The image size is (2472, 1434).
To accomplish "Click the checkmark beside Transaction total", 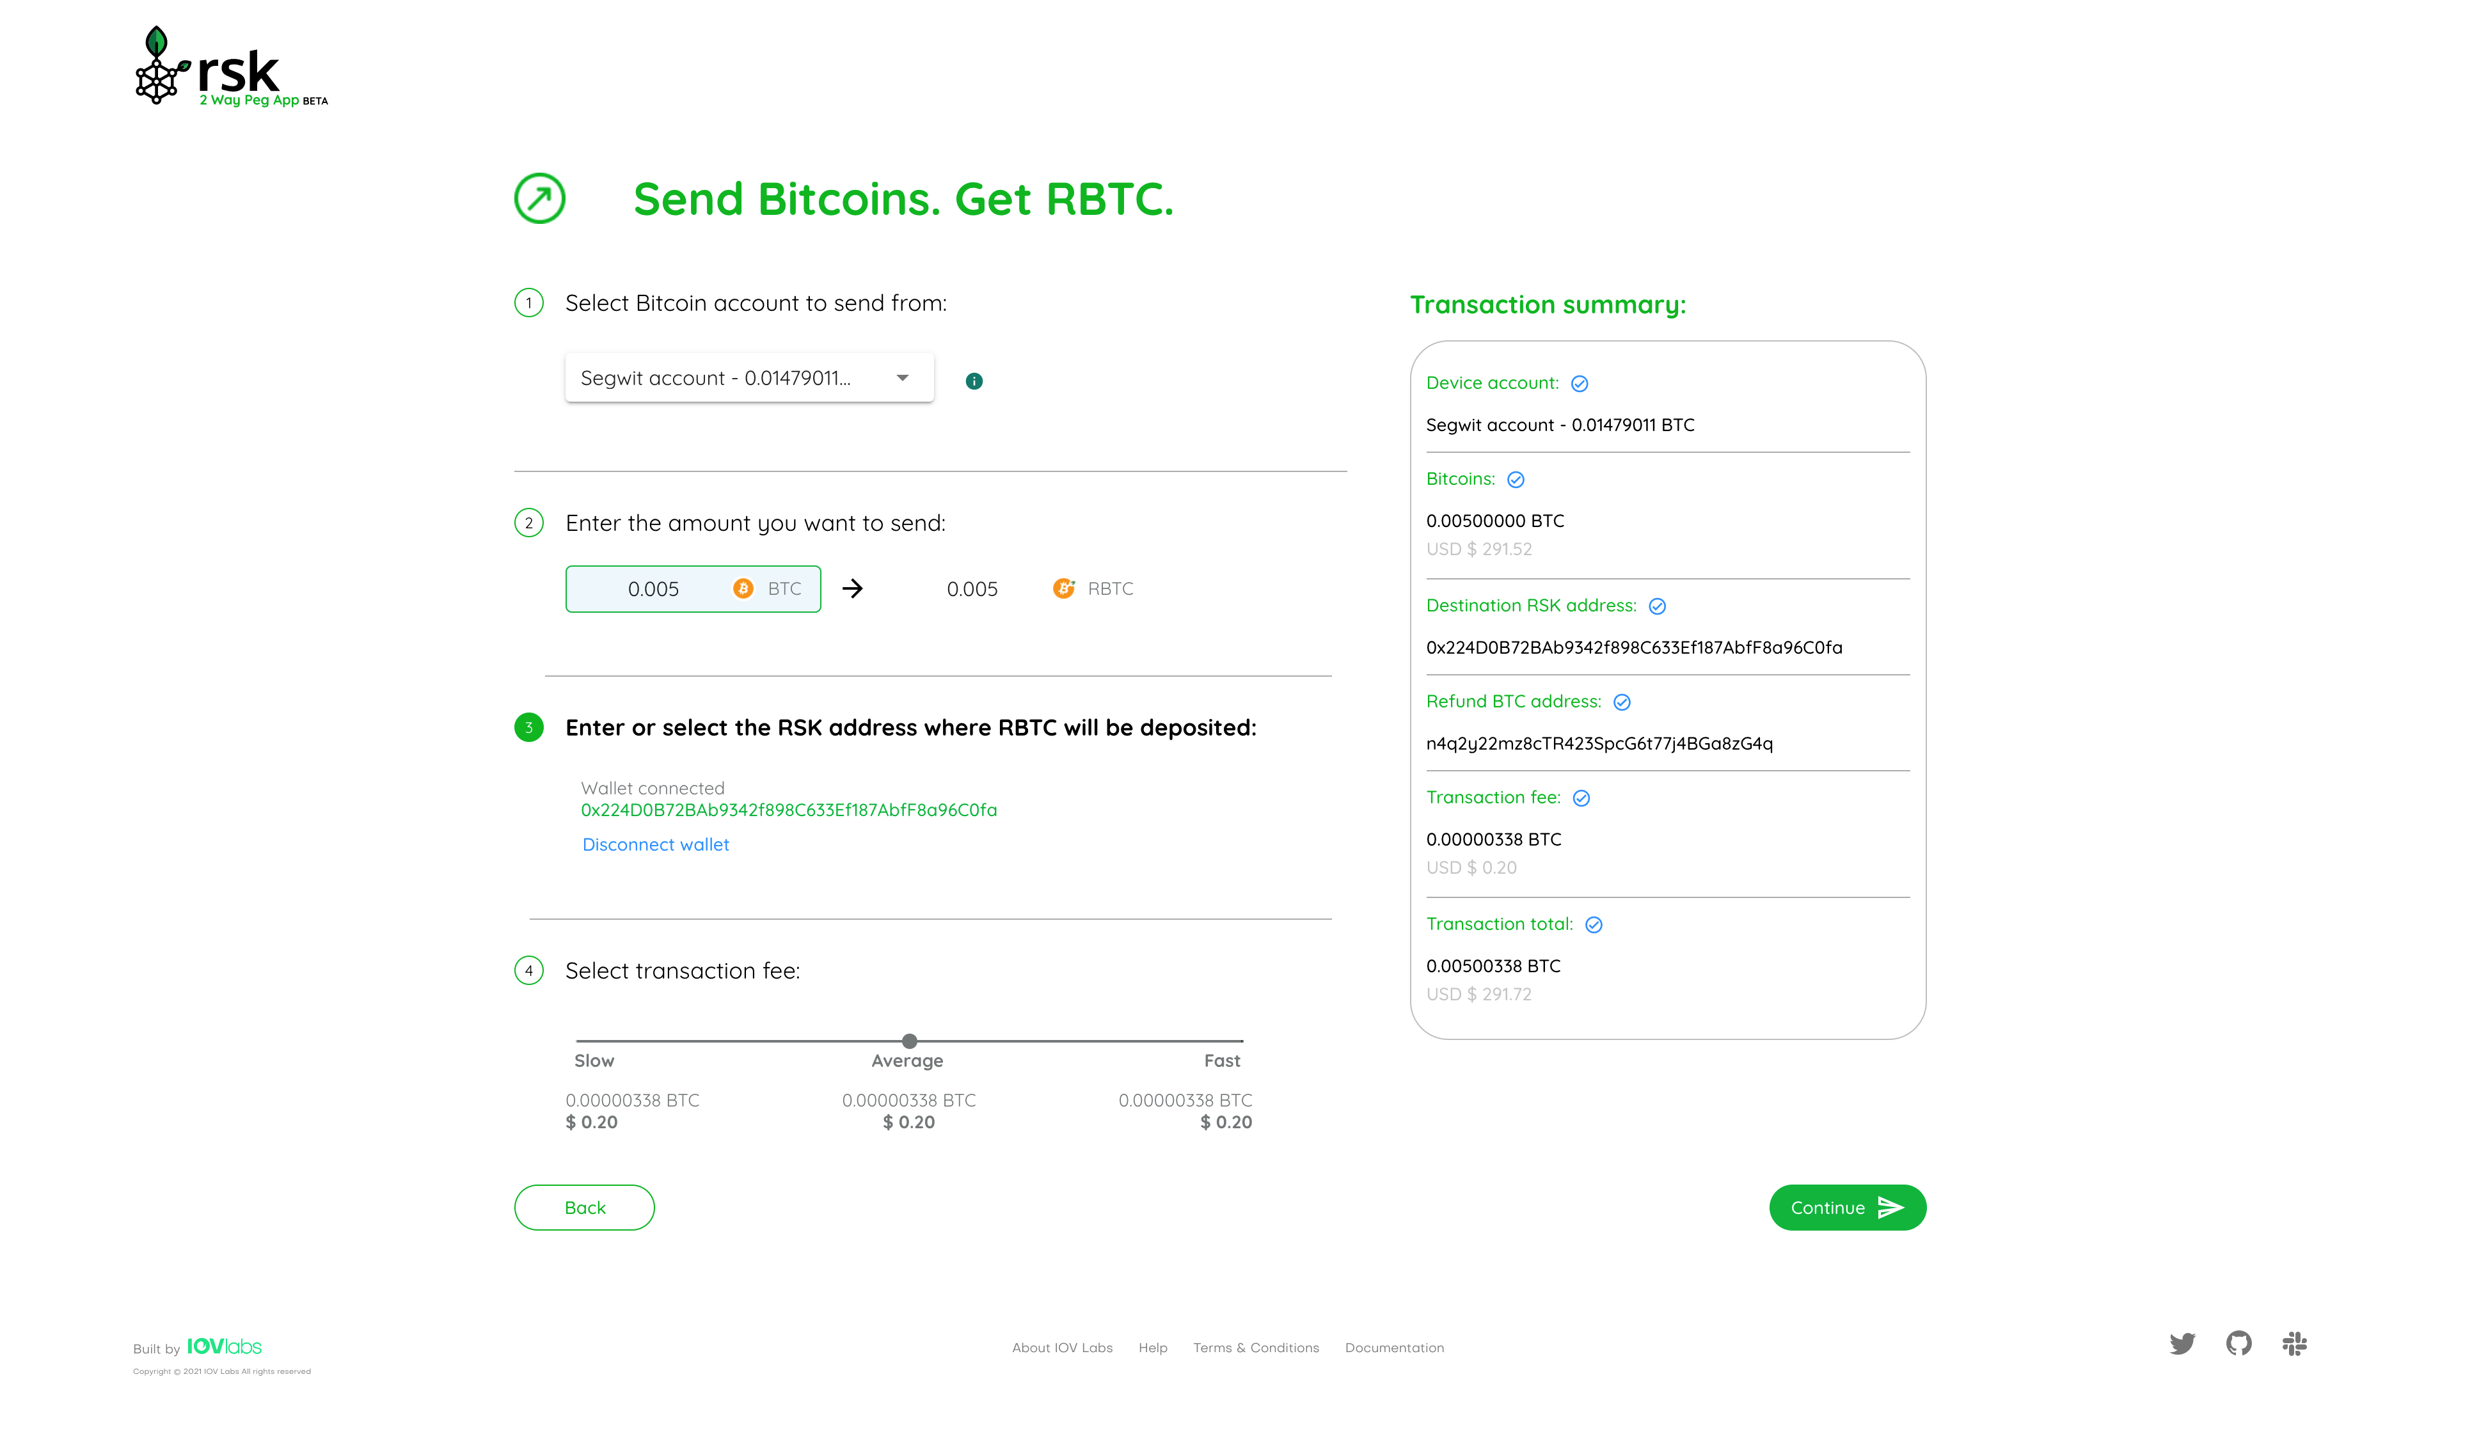I will tap(1593, 925).
